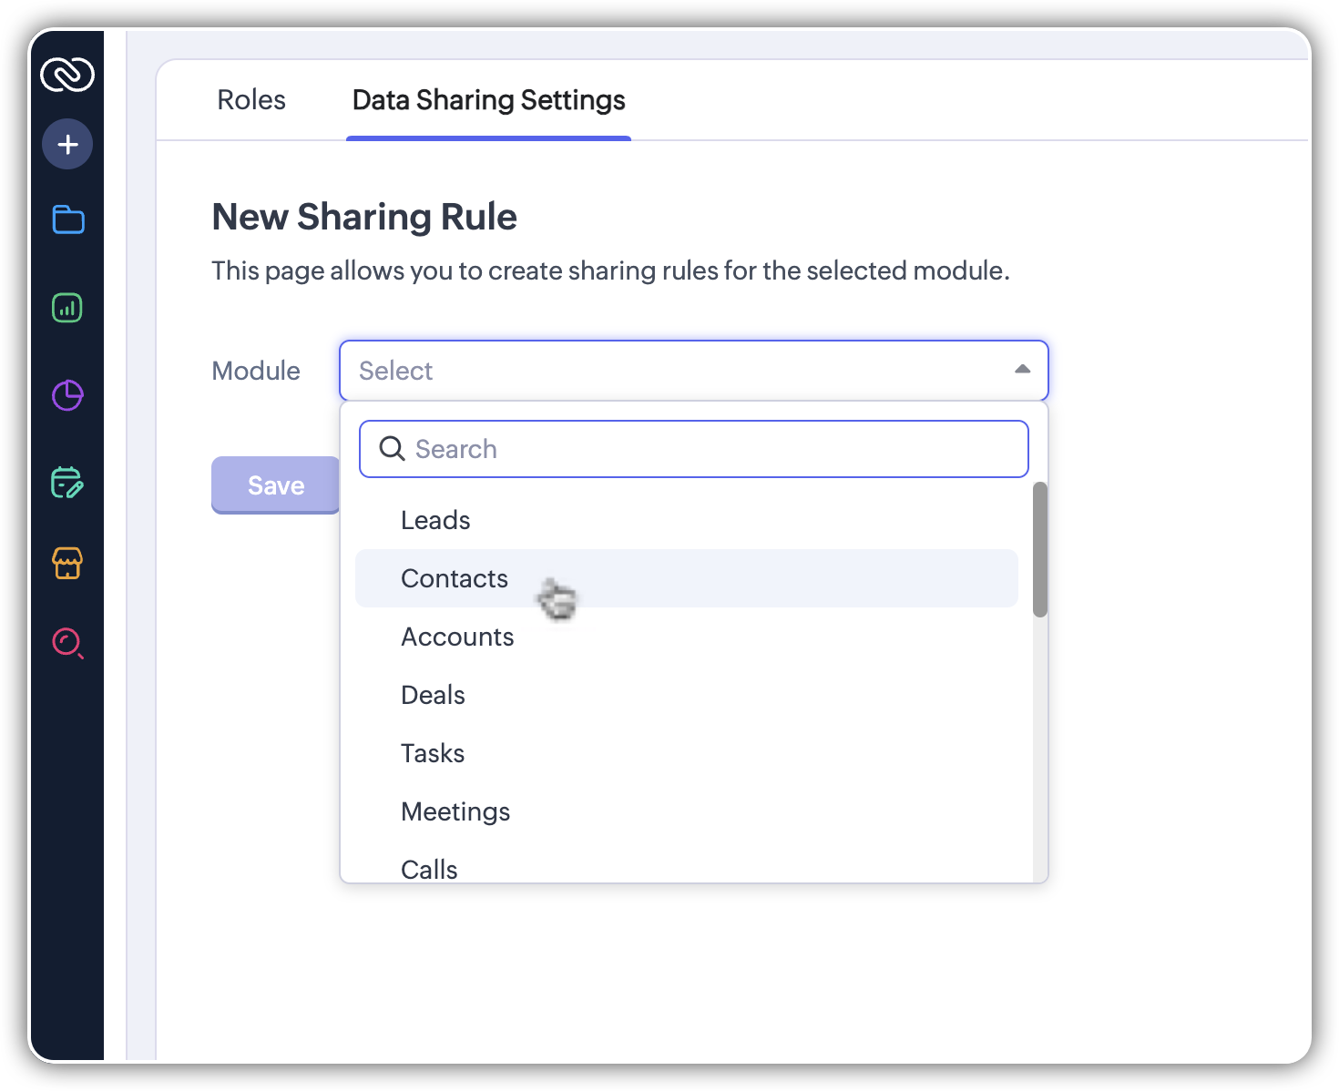Click the plus create button in sidebar

(x=67, y=144)
